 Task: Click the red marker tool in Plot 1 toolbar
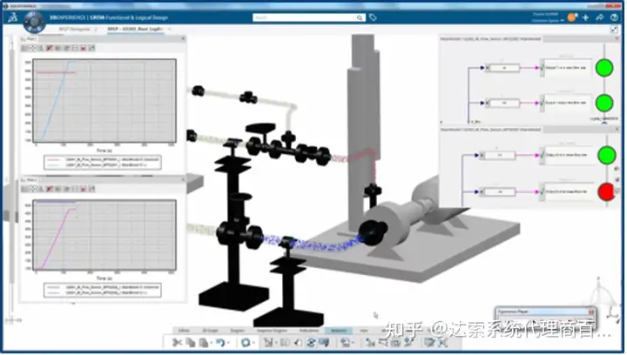[50, 47]
